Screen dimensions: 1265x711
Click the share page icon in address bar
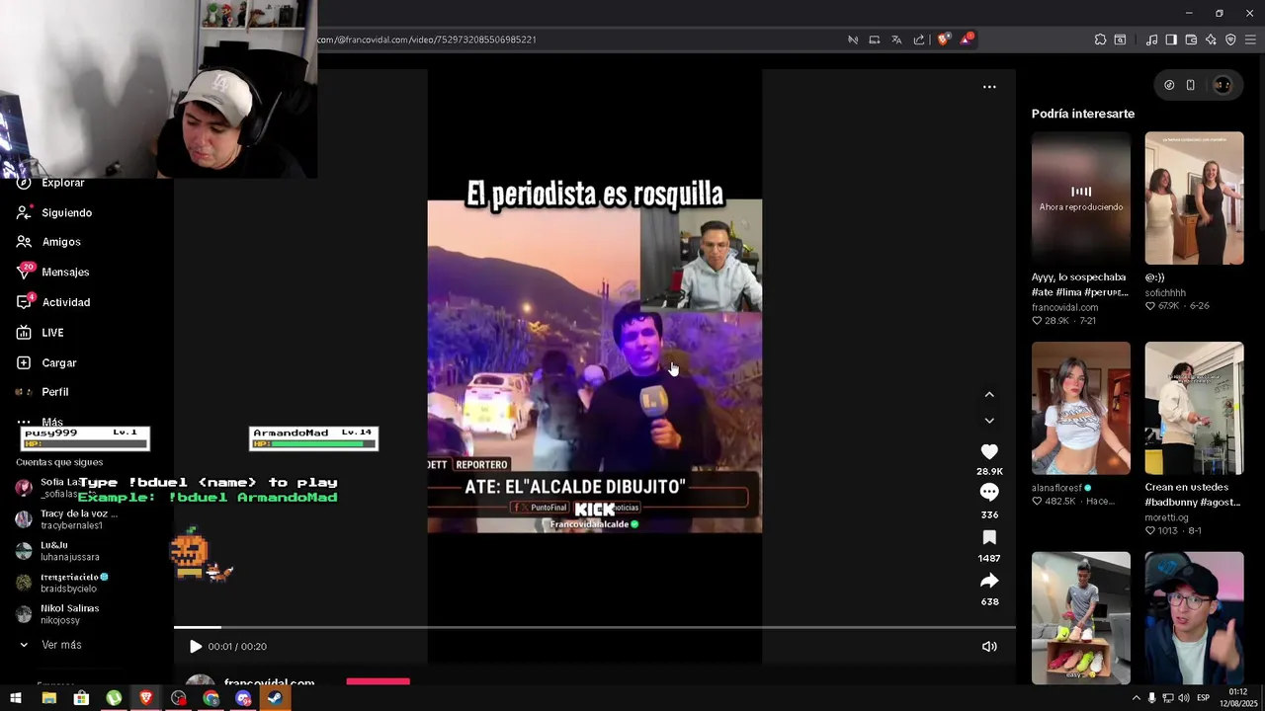919,39
